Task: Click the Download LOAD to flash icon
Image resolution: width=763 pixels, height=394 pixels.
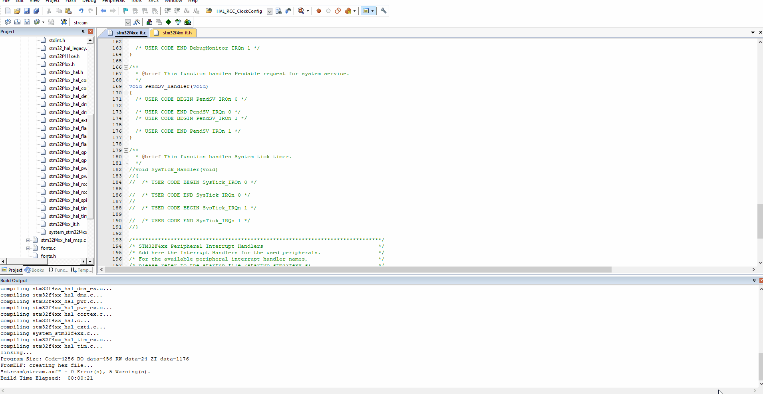Action: 64,22
